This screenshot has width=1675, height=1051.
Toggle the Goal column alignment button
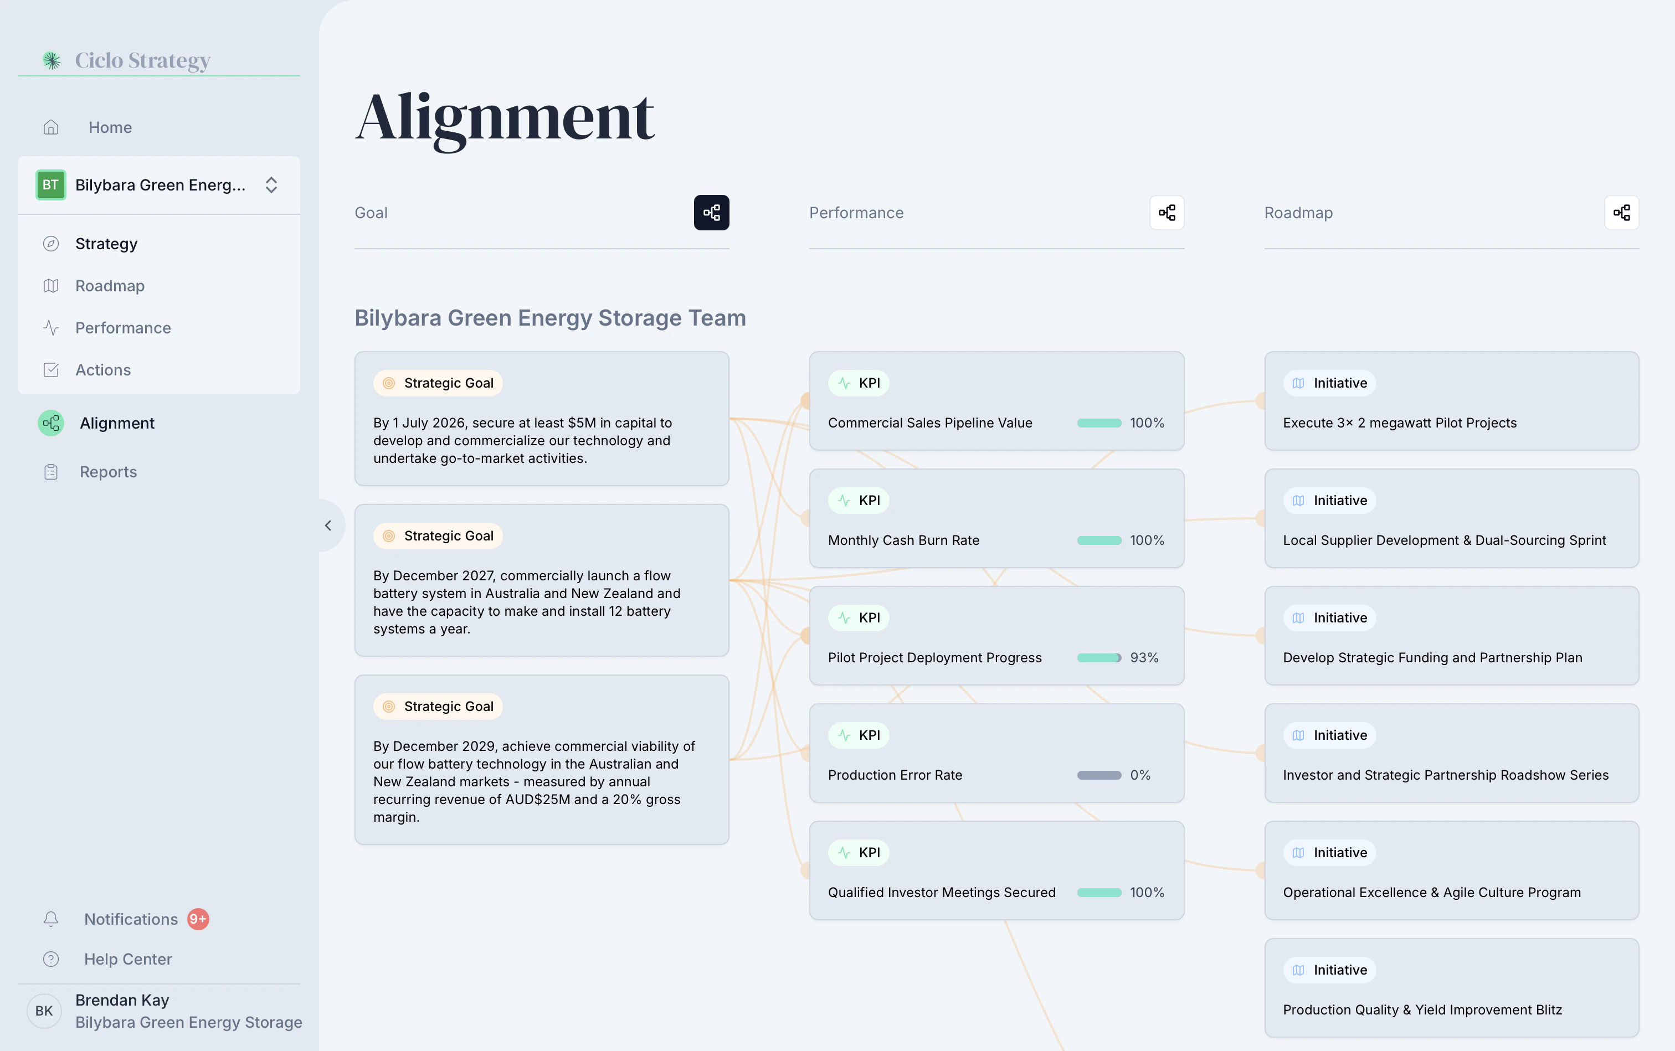click(x=711, y=213)
